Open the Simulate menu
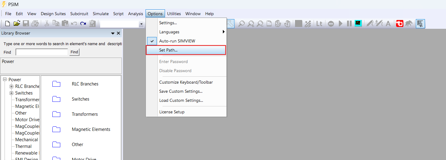Image resolution: width=446 pixels, height=160 pixels. click(101, 14)
